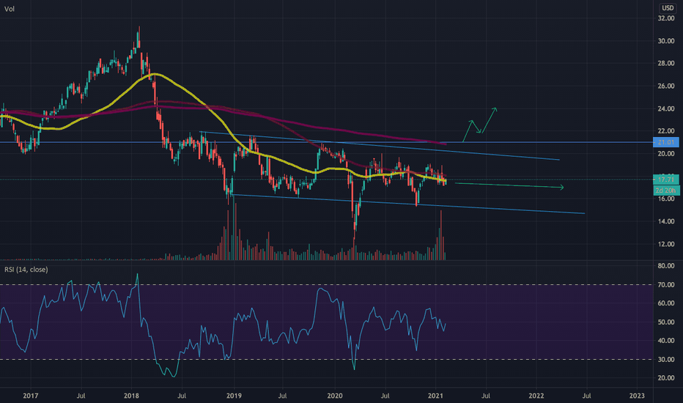Click the 14.00 price axis label
683x403 pixels.
(666, 221)
